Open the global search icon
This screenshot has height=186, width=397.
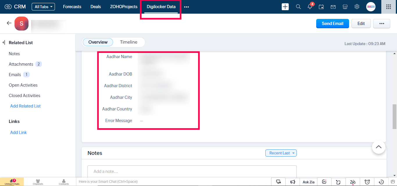point(298,7)
